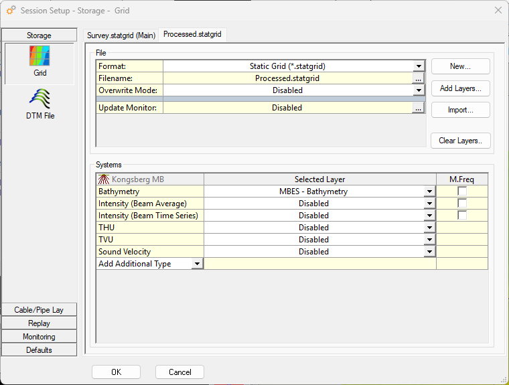Click the Add Layers button
This screenshot has width=509, height=385.
coord(460,88)
